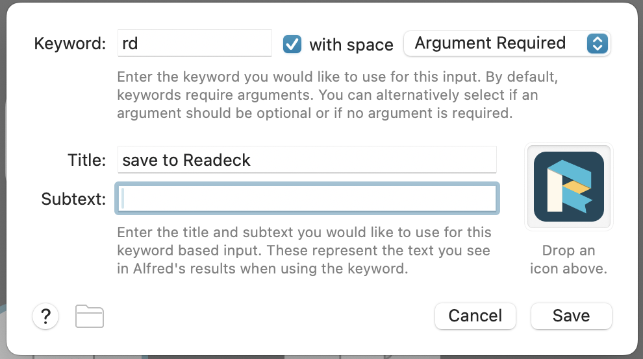Save the keyword settings
Viewport: 643px width, 359px height.
coord(572,316)
